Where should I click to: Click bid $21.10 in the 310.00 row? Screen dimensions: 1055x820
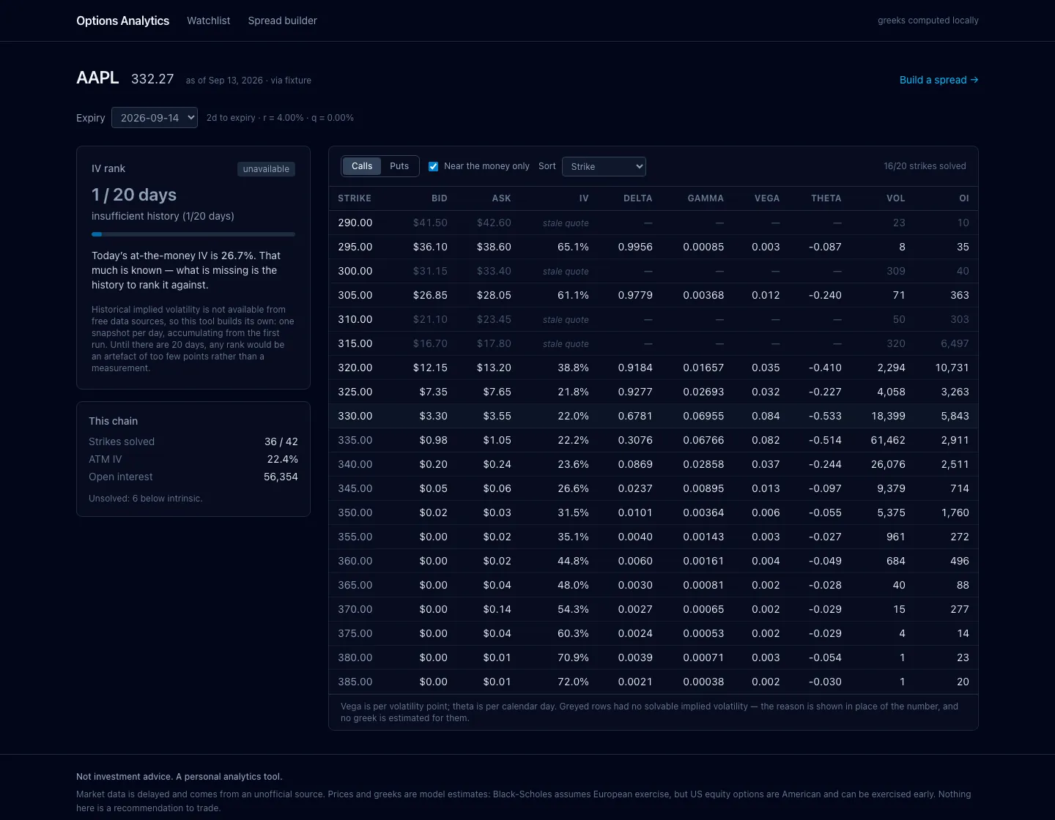[430, 319]
